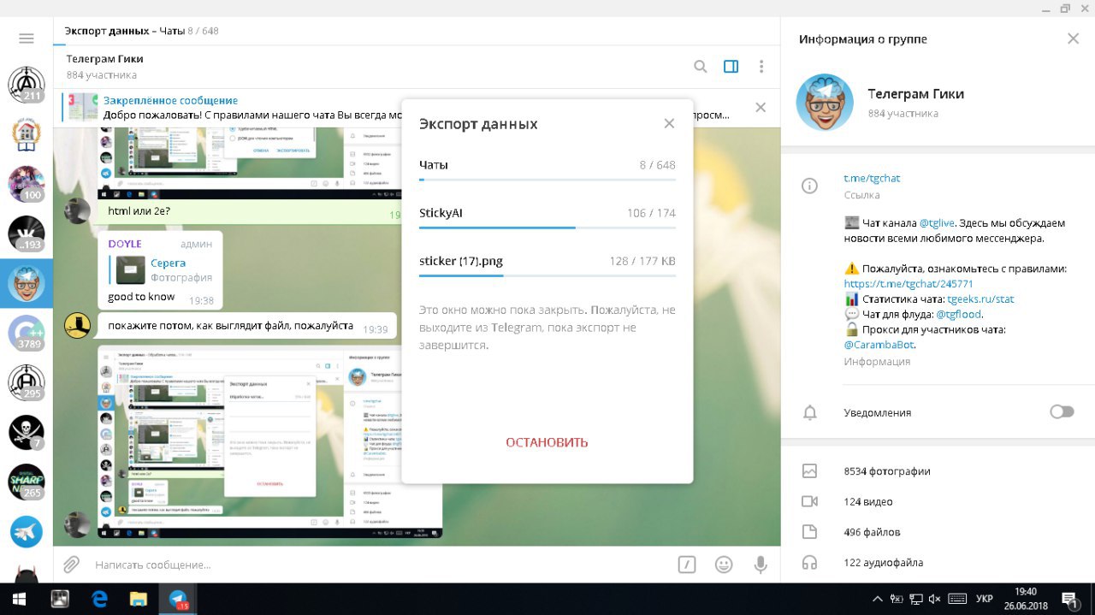The width and height of the screenshot is (1095, 615).
Task: Open chat with 3789 unread badge
Action: tap(27, 333)
